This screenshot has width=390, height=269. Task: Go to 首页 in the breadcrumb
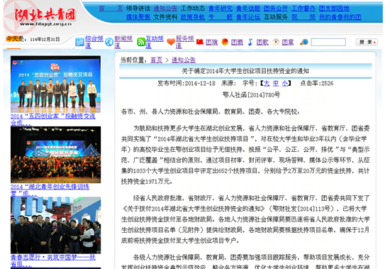(x=157, y=60)
